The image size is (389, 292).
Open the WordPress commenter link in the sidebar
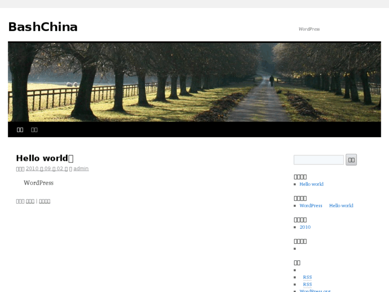tap(311, 206)
